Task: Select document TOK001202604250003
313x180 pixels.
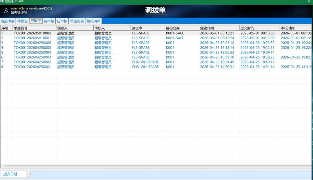Action: (32, 57)
